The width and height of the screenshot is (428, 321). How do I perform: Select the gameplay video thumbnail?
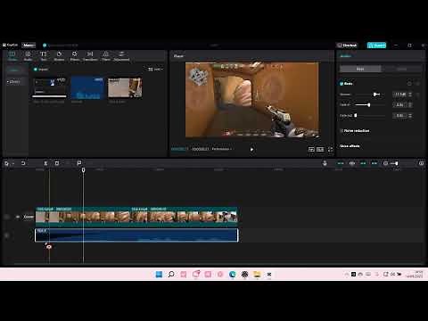(125, 87)
